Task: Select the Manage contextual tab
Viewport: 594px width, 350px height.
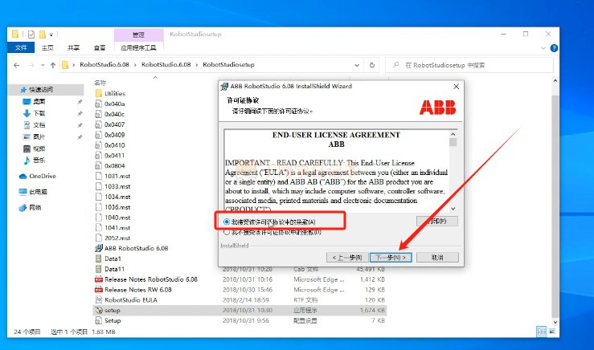Action: [138, 35]
